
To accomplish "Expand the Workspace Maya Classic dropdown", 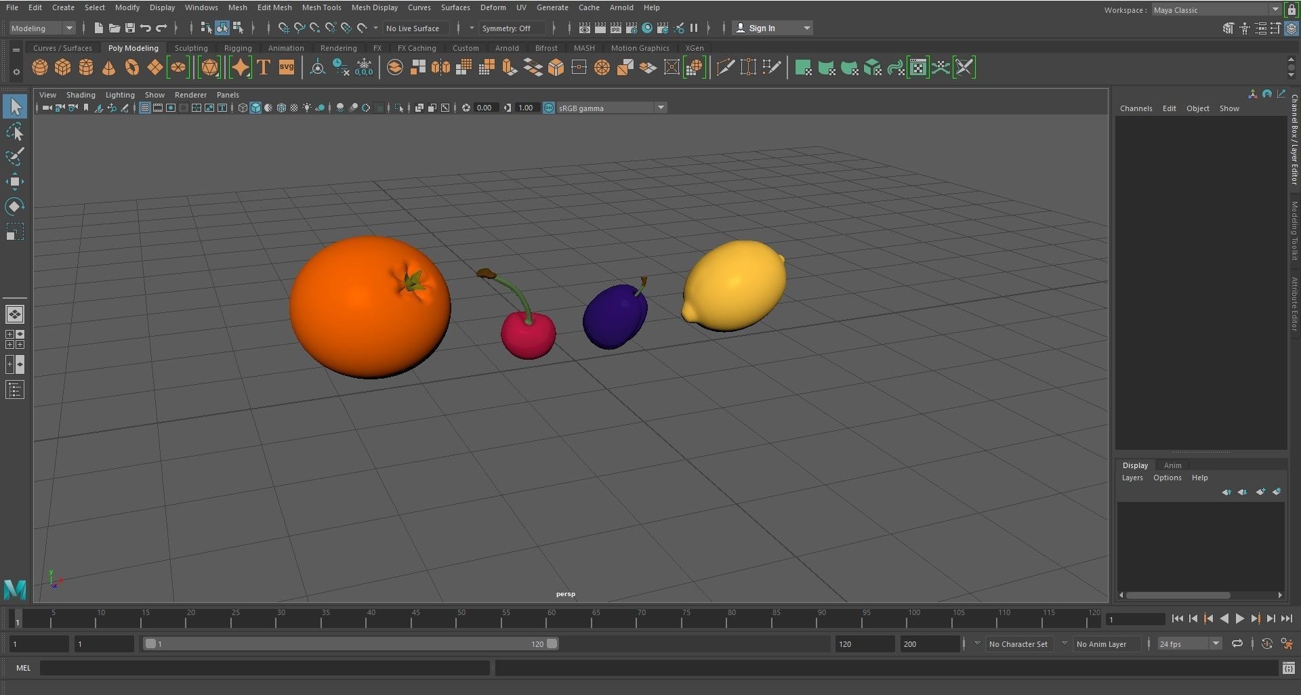I will point(1216,10).
